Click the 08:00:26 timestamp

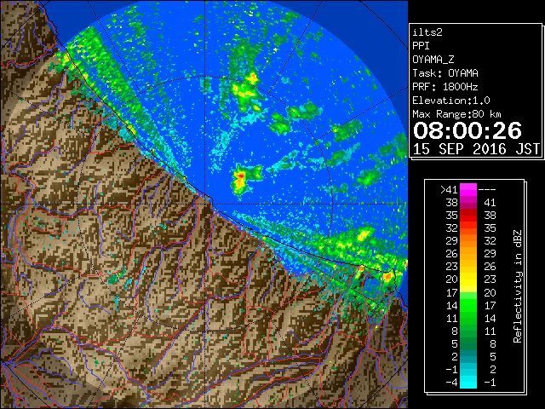point(468,130)
